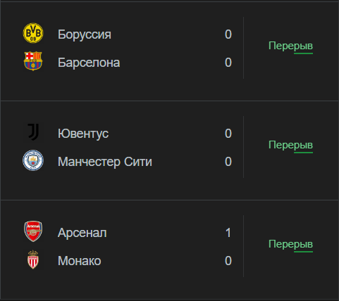The width and height of the screenshot is (339, 301).
Task: Click Боруссия's score of 0
Action: pos(228,34)
